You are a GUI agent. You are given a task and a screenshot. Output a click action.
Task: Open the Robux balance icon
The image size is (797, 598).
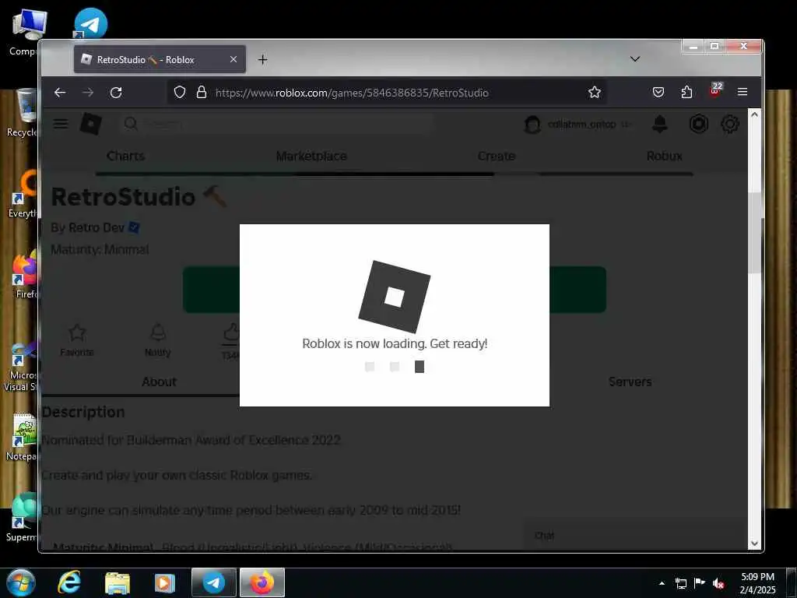click(698, 124)
